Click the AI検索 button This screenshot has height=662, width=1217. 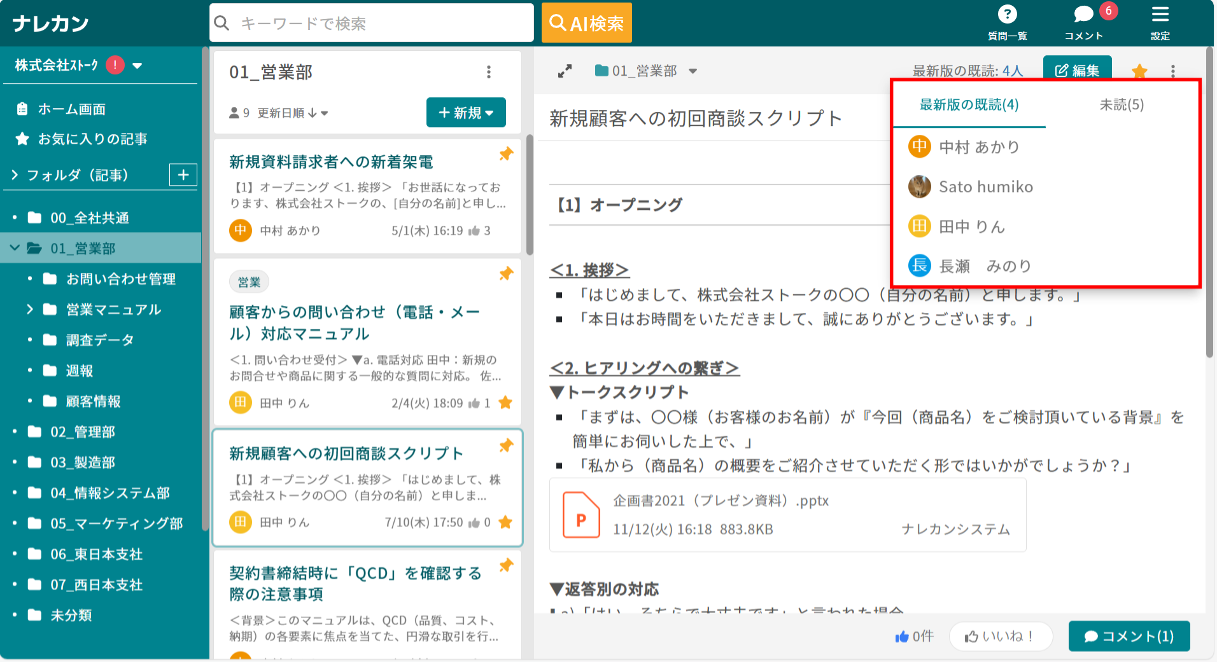(x=586, y=24)
